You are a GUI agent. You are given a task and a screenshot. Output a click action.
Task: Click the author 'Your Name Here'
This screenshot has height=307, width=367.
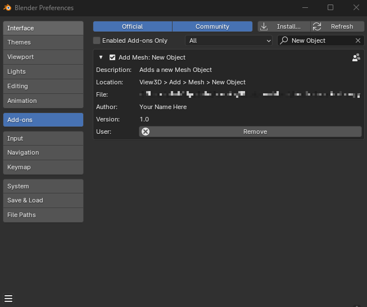click(x=163, y=107)
